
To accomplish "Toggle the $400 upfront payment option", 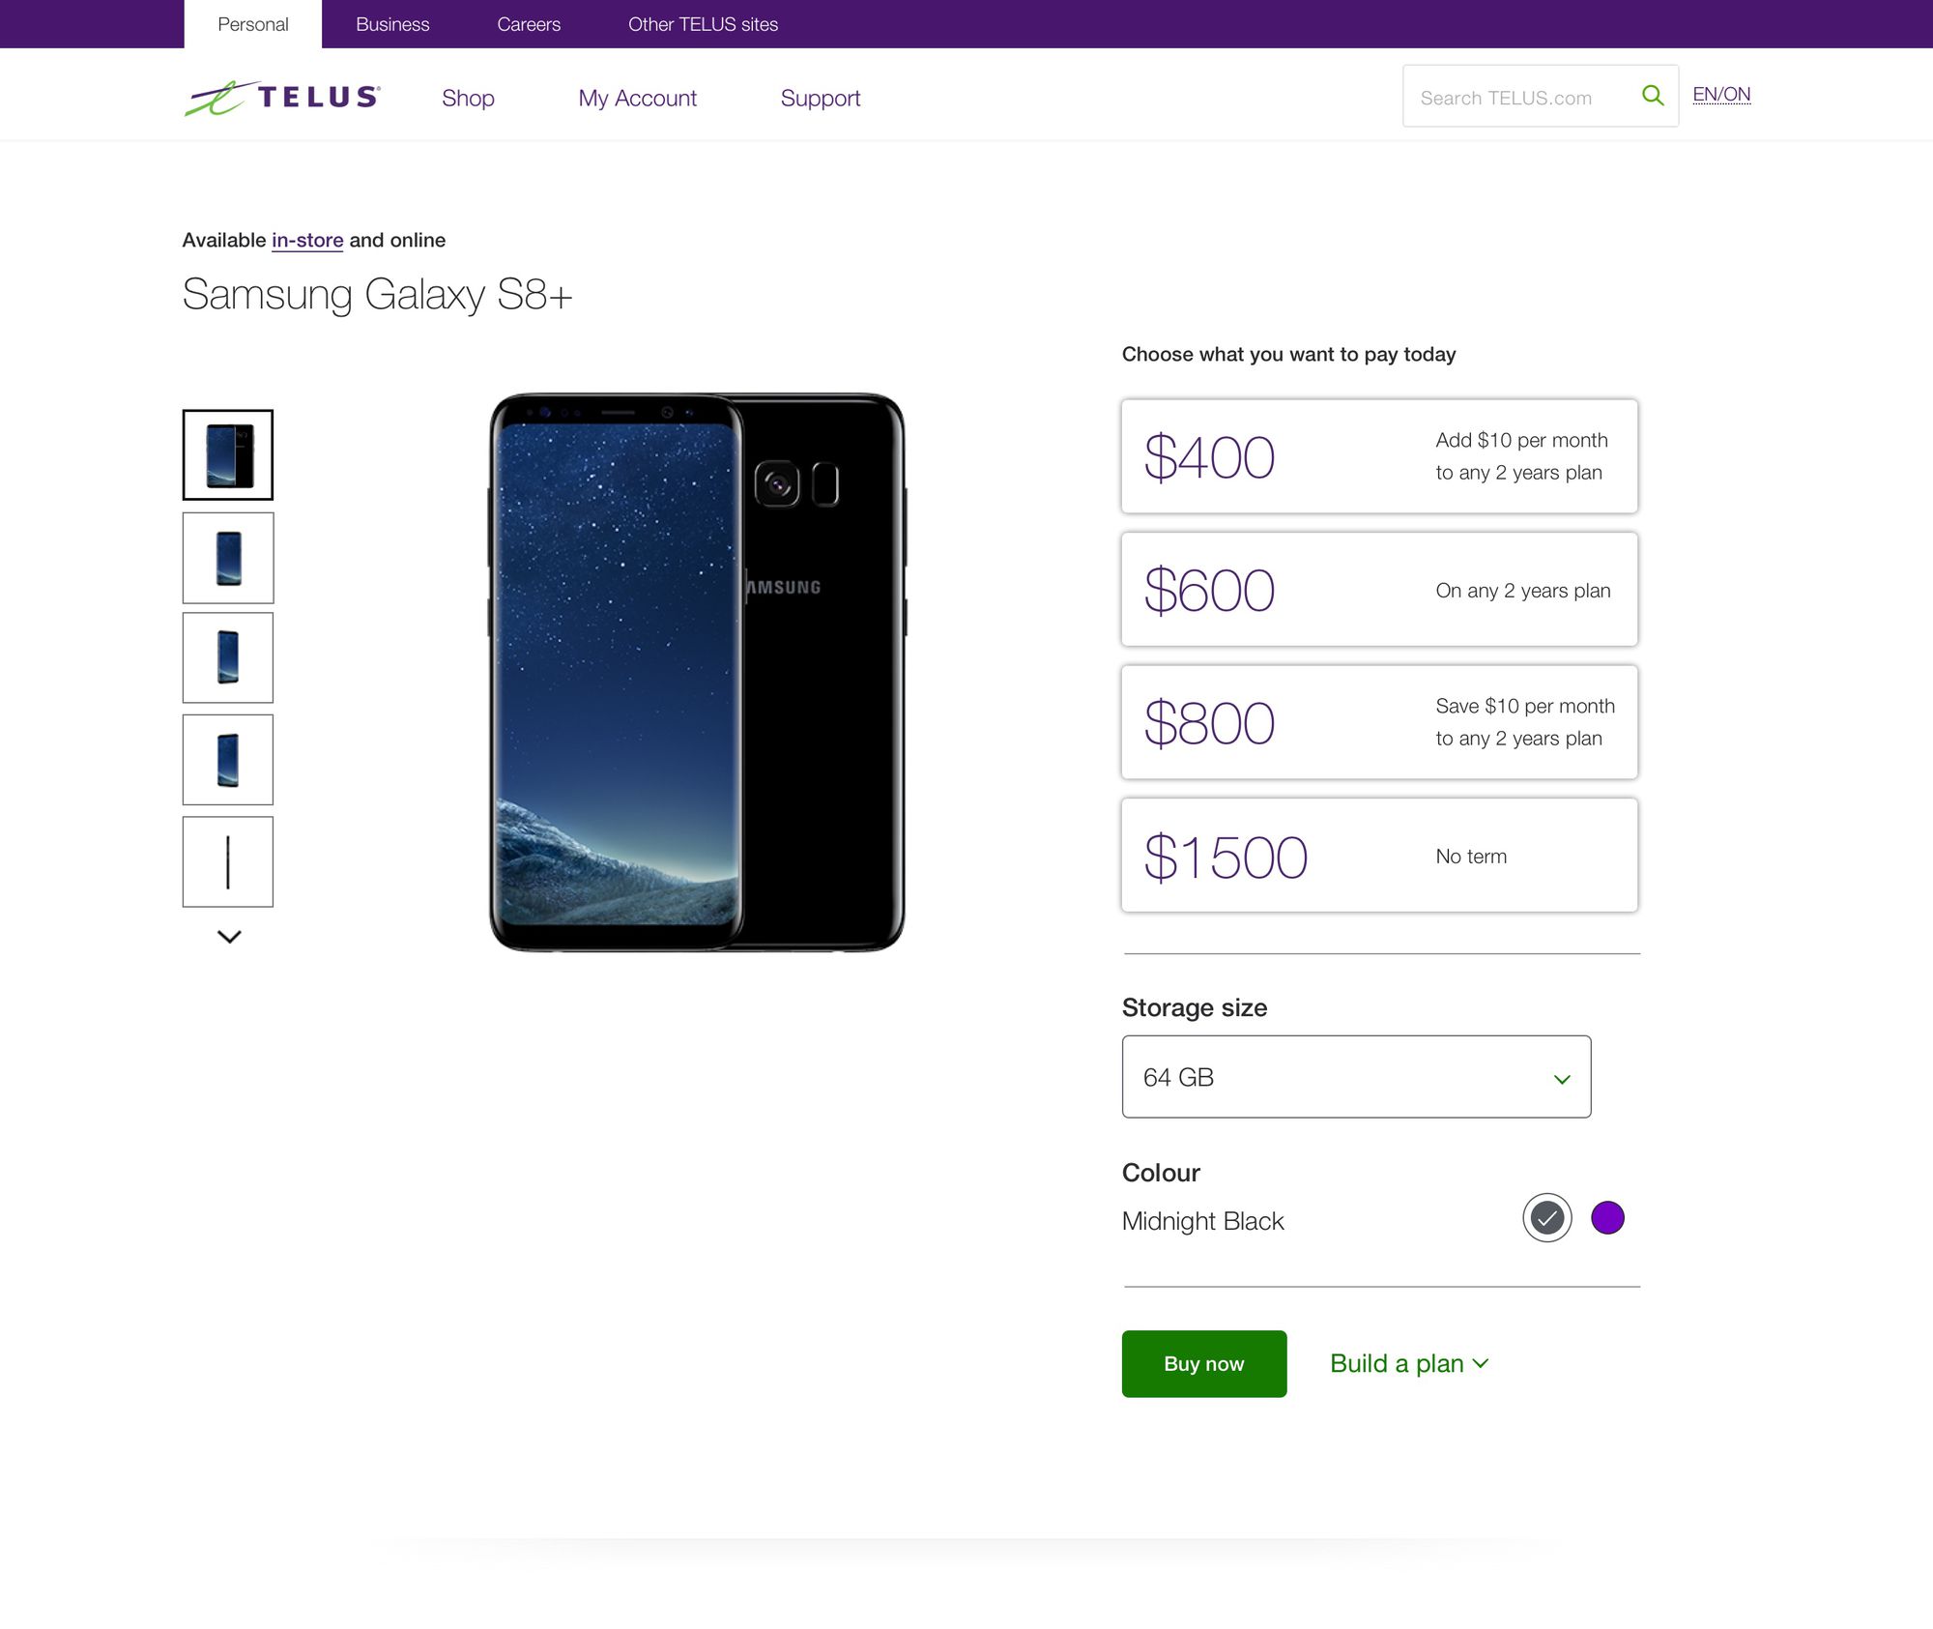I will click(x=1379, y=455).
